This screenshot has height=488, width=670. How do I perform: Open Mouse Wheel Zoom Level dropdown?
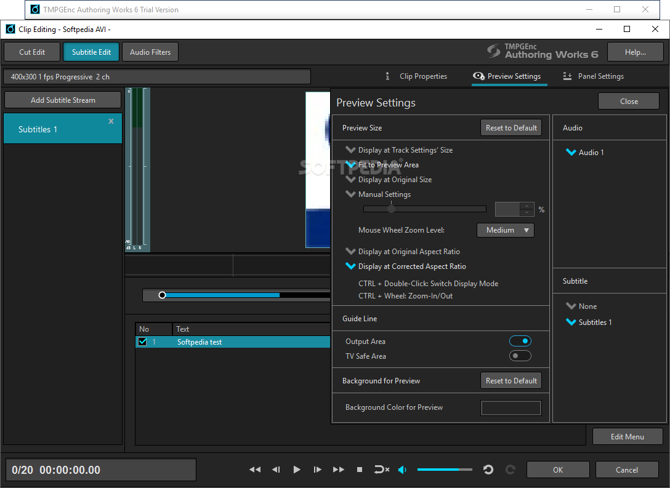(x=506, y=230)
